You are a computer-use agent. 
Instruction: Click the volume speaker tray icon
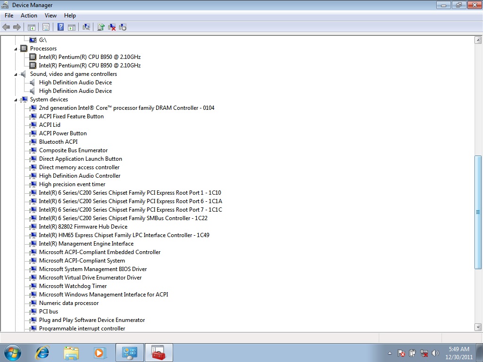435,353
